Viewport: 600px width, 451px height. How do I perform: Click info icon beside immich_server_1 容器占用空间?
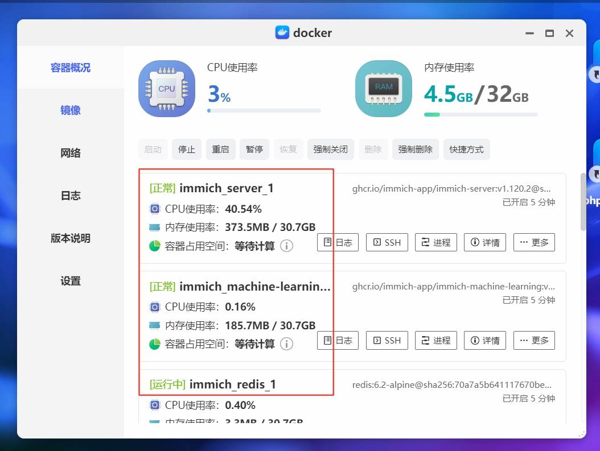[286, 246]
